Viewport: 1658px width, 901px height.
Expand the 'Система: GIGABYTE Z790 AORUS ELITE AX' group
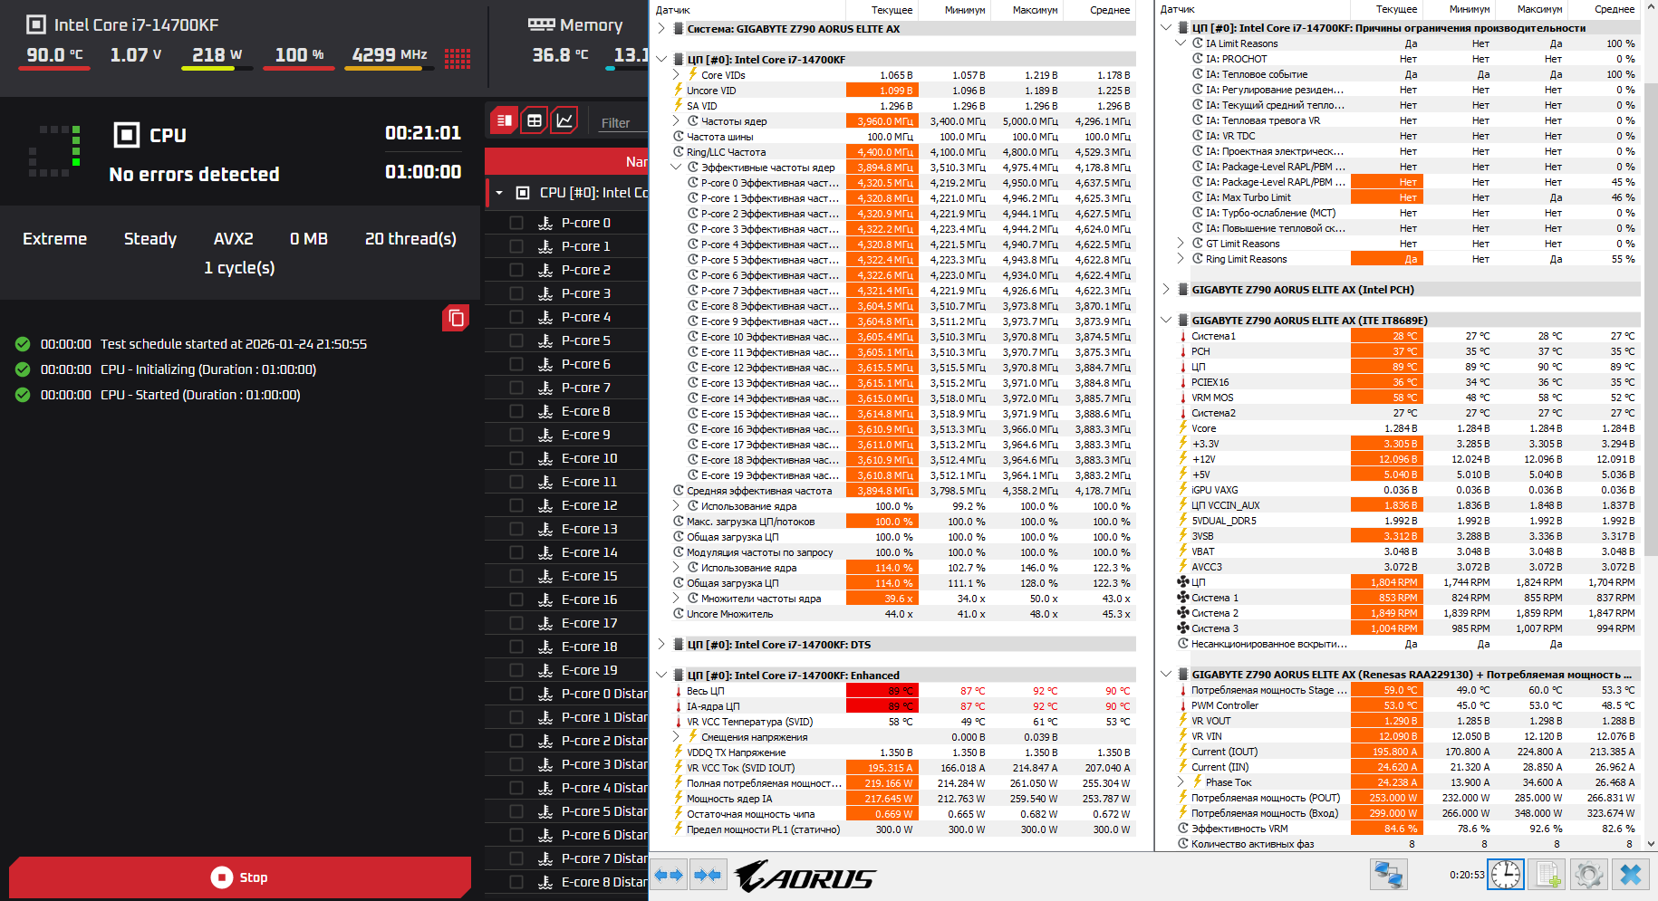tap(661, 29)
